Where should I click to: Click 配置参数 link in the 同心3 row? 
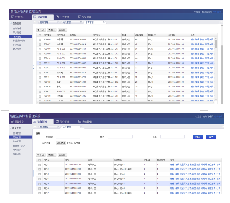(196, 174)
